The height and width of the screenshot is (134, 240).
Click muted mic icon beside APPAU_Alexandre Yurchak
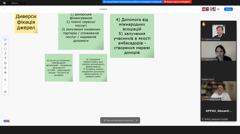point(203,119)
